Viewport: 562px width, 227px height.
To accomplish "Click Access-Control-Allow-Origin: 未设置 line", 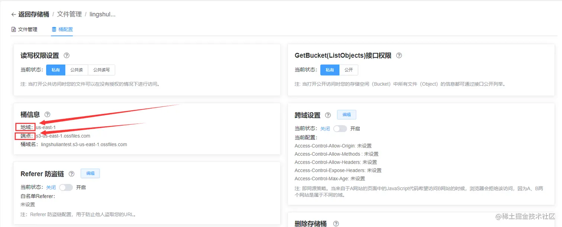I will (x=333, y=146).
